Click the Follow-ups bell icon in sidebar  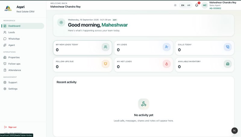(x=5, y=64)
